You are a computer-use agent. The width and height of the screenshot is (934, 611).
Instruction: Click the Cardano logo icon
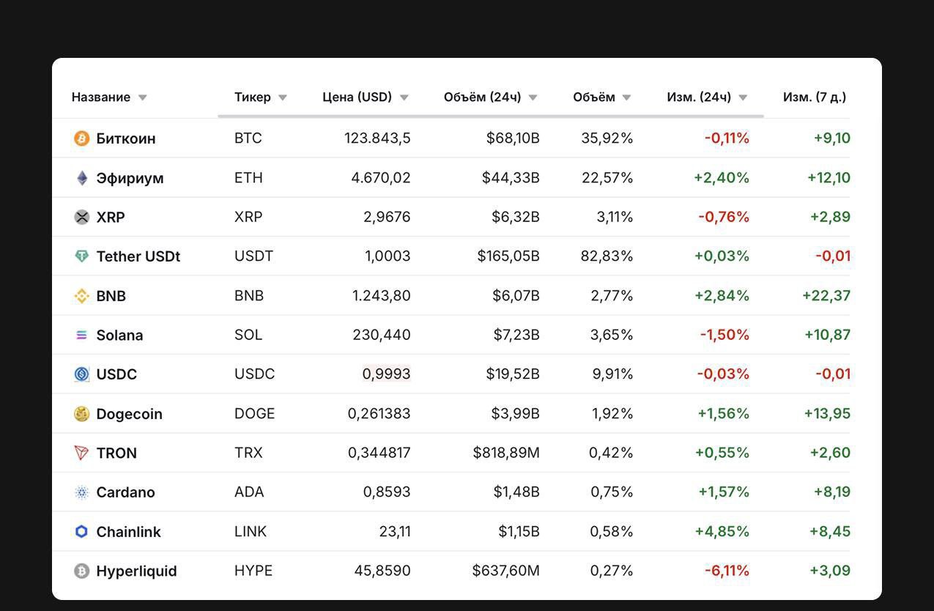82,492
